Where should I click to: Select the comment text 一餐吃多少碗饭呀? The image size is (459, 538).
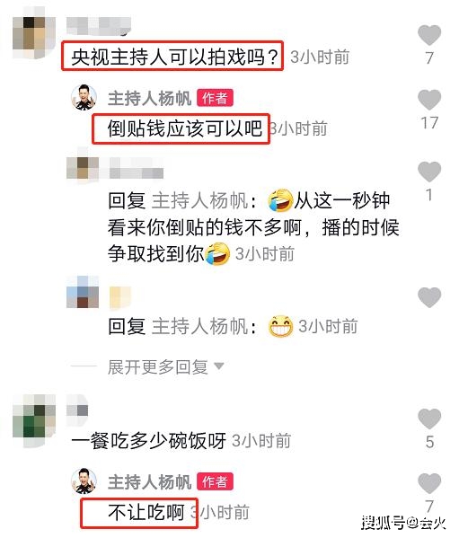149,441
